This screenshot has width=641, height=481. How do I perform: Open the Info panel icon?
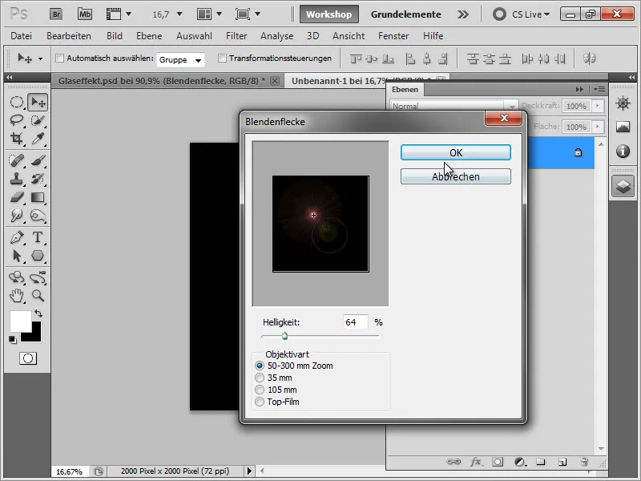click(x=623, y=152)
